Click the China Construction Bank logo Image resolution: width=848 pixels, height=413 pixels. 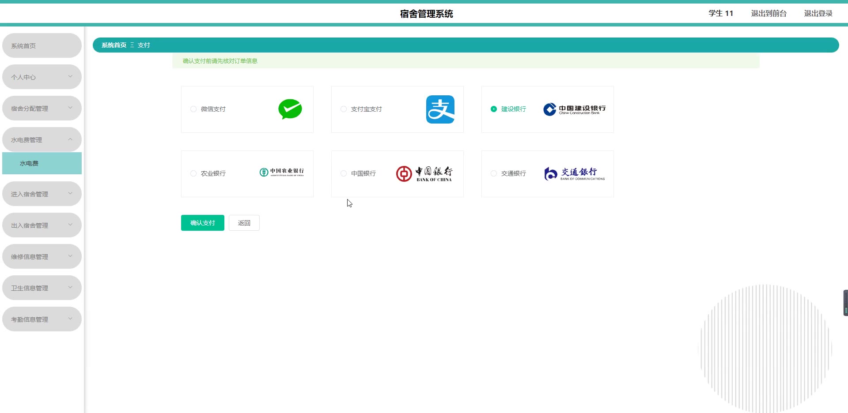[575, 109]
